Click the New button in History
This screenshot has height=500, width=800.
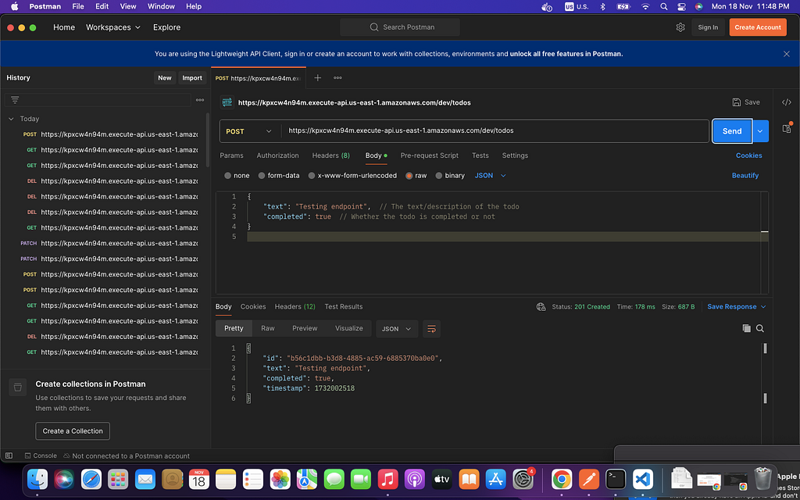(165, 78)
